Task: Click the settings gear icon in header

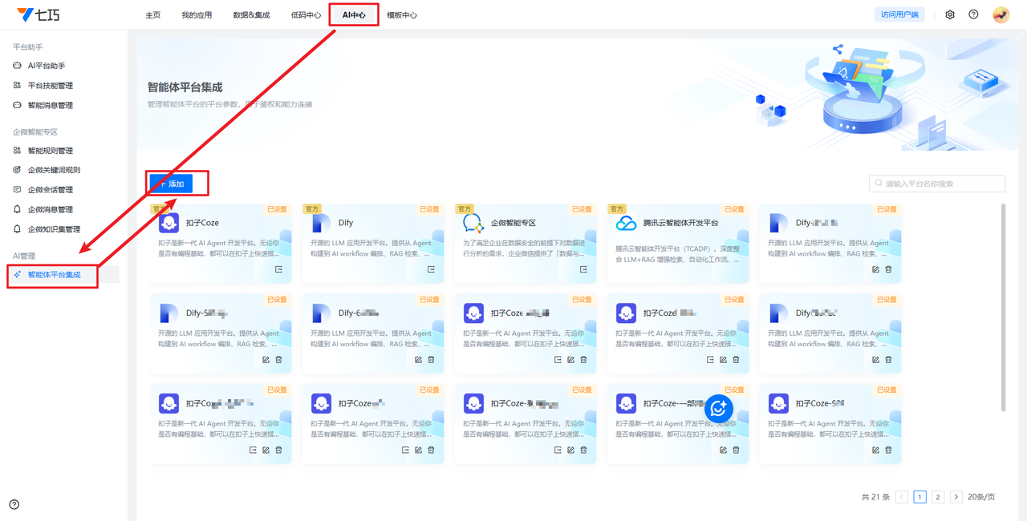Action: pos(950,14)
